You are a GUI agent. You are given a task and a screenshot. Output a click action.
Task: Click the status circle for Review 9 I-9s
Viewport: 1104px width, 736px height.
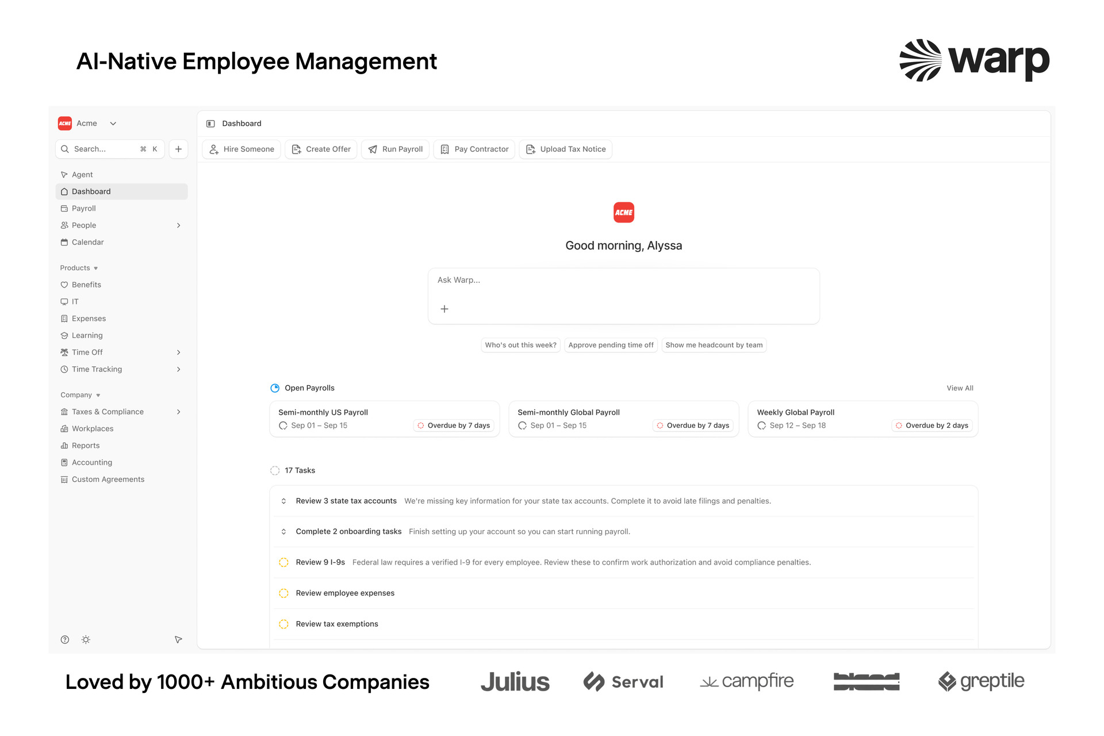(x=283, y=563)
